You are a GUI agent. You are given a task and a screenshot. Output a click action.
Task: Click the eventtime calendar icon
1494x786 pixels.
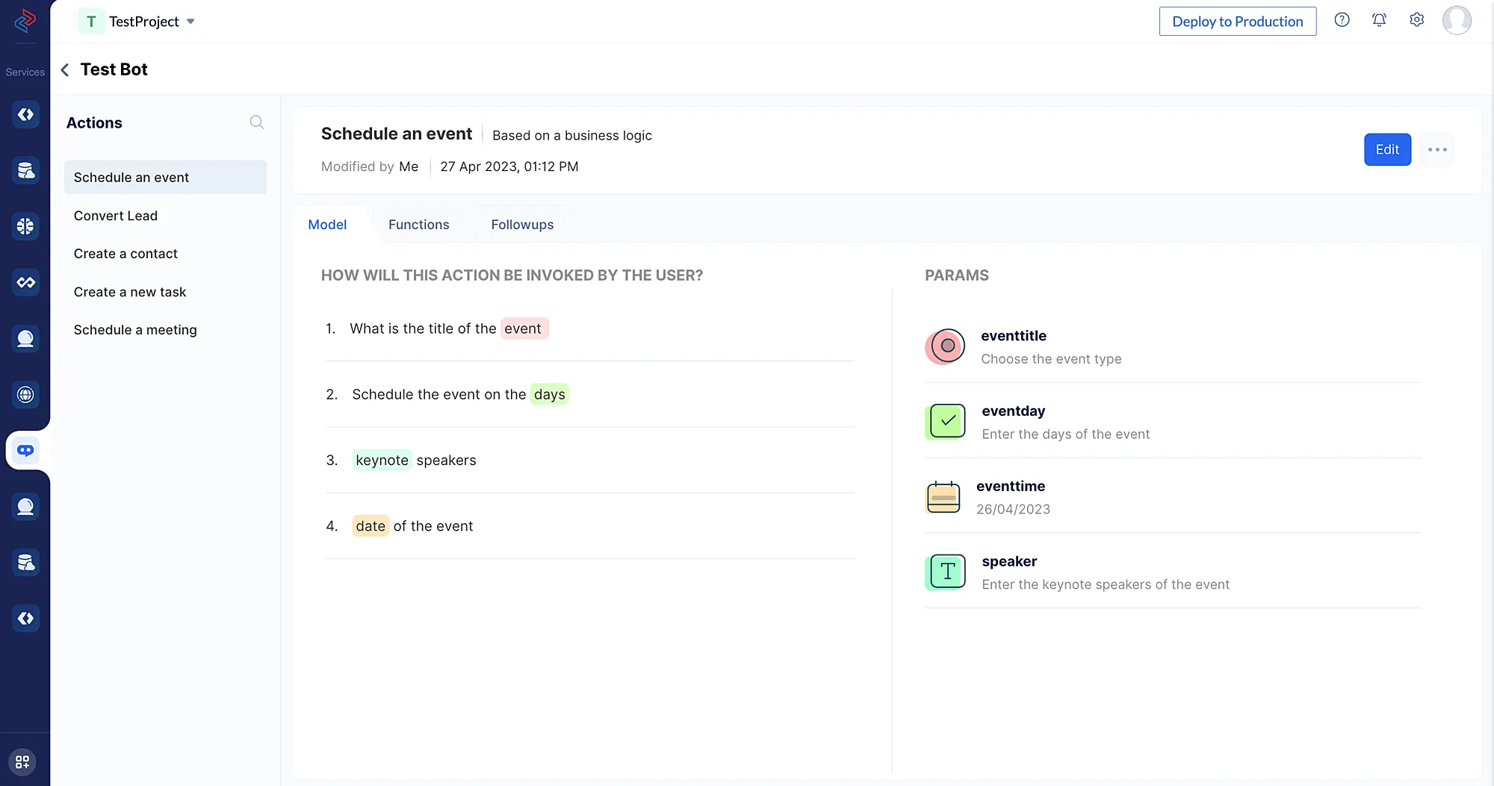coord(943,497)
